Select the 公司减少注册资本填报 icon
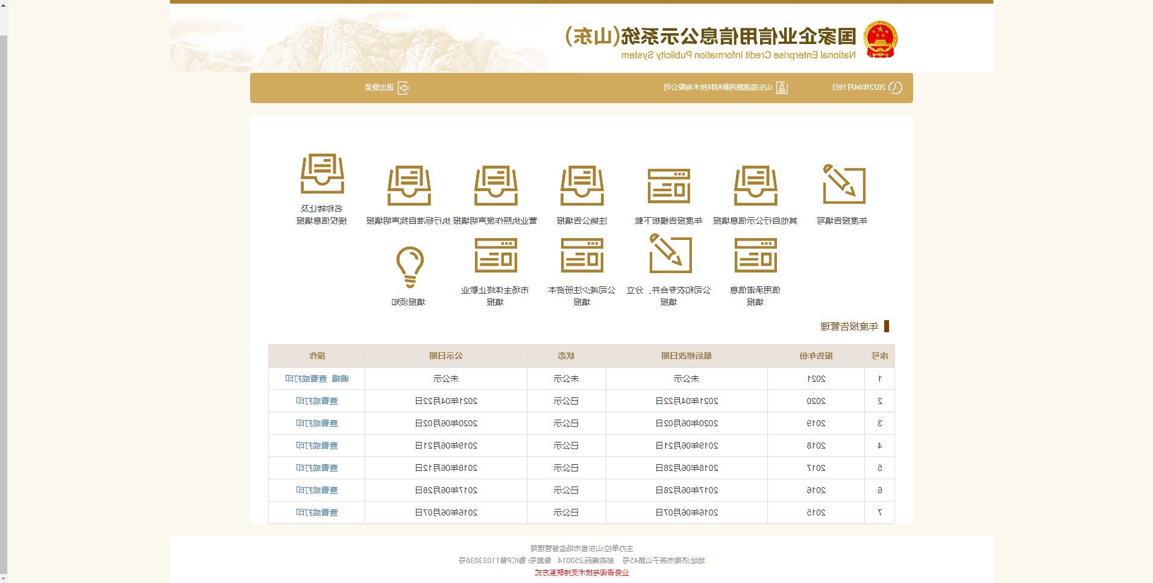The width and height of the screenshot is (1153, 583). coord(582,255)
